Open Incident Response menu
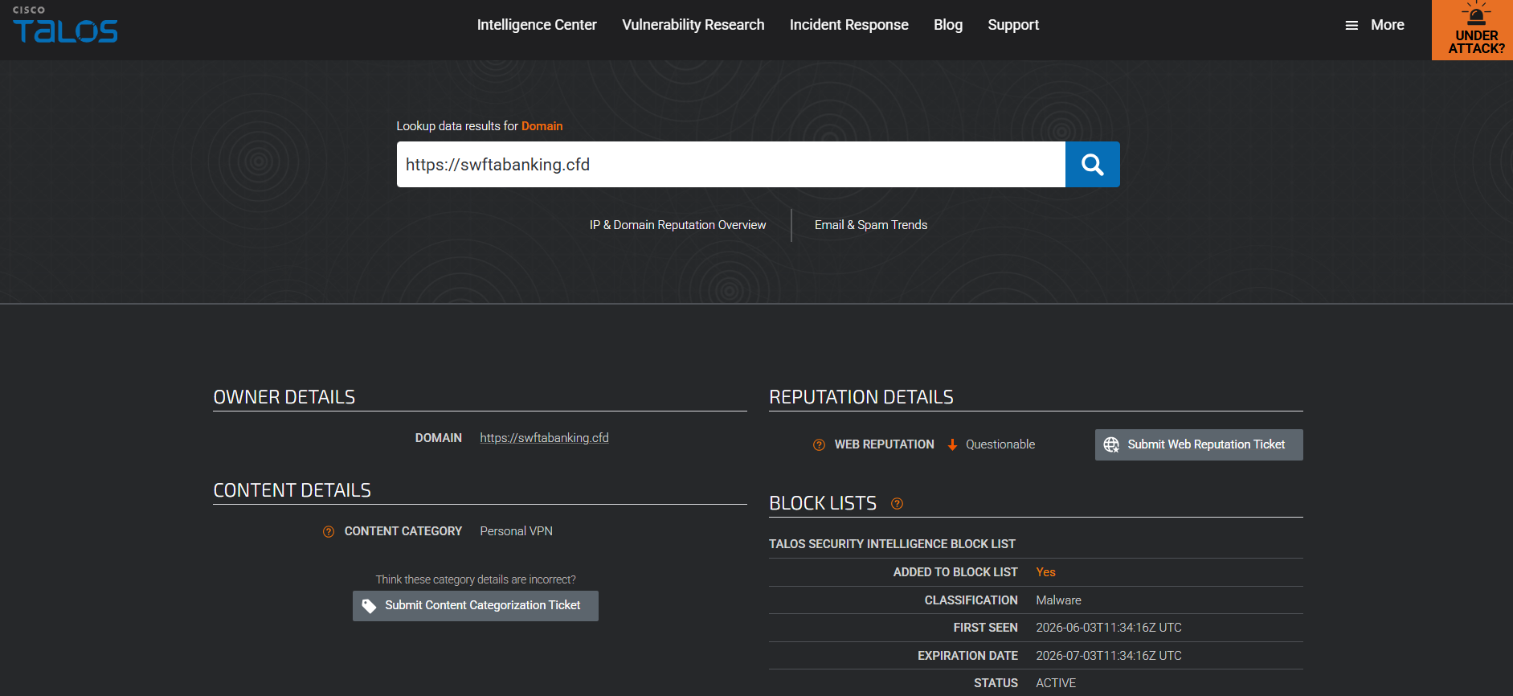The width and height of the screenshot is (1513, 696). tap(849, 25)
